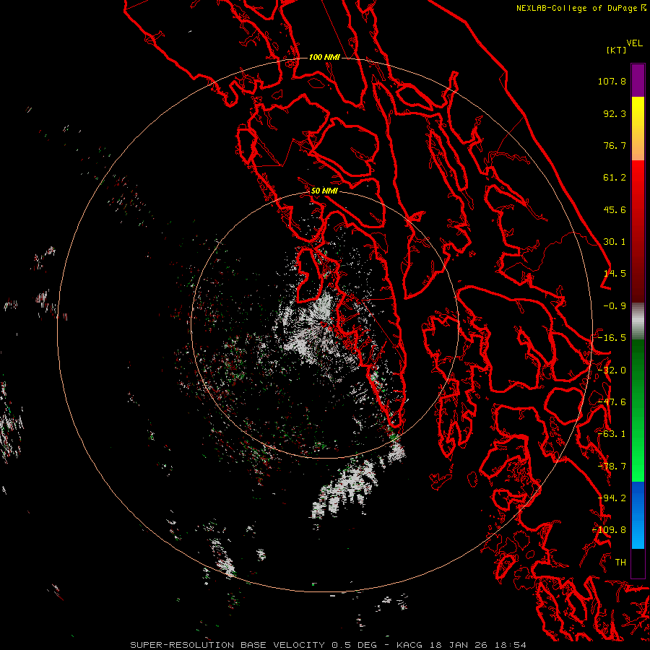Viewport: 650px width, 650px height.
Task: Click the VEL legend title
Action: pos(634,43)
